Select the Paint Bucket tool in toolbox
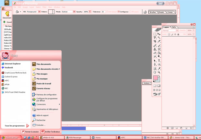The image size is (201, 140). point(159,53)
